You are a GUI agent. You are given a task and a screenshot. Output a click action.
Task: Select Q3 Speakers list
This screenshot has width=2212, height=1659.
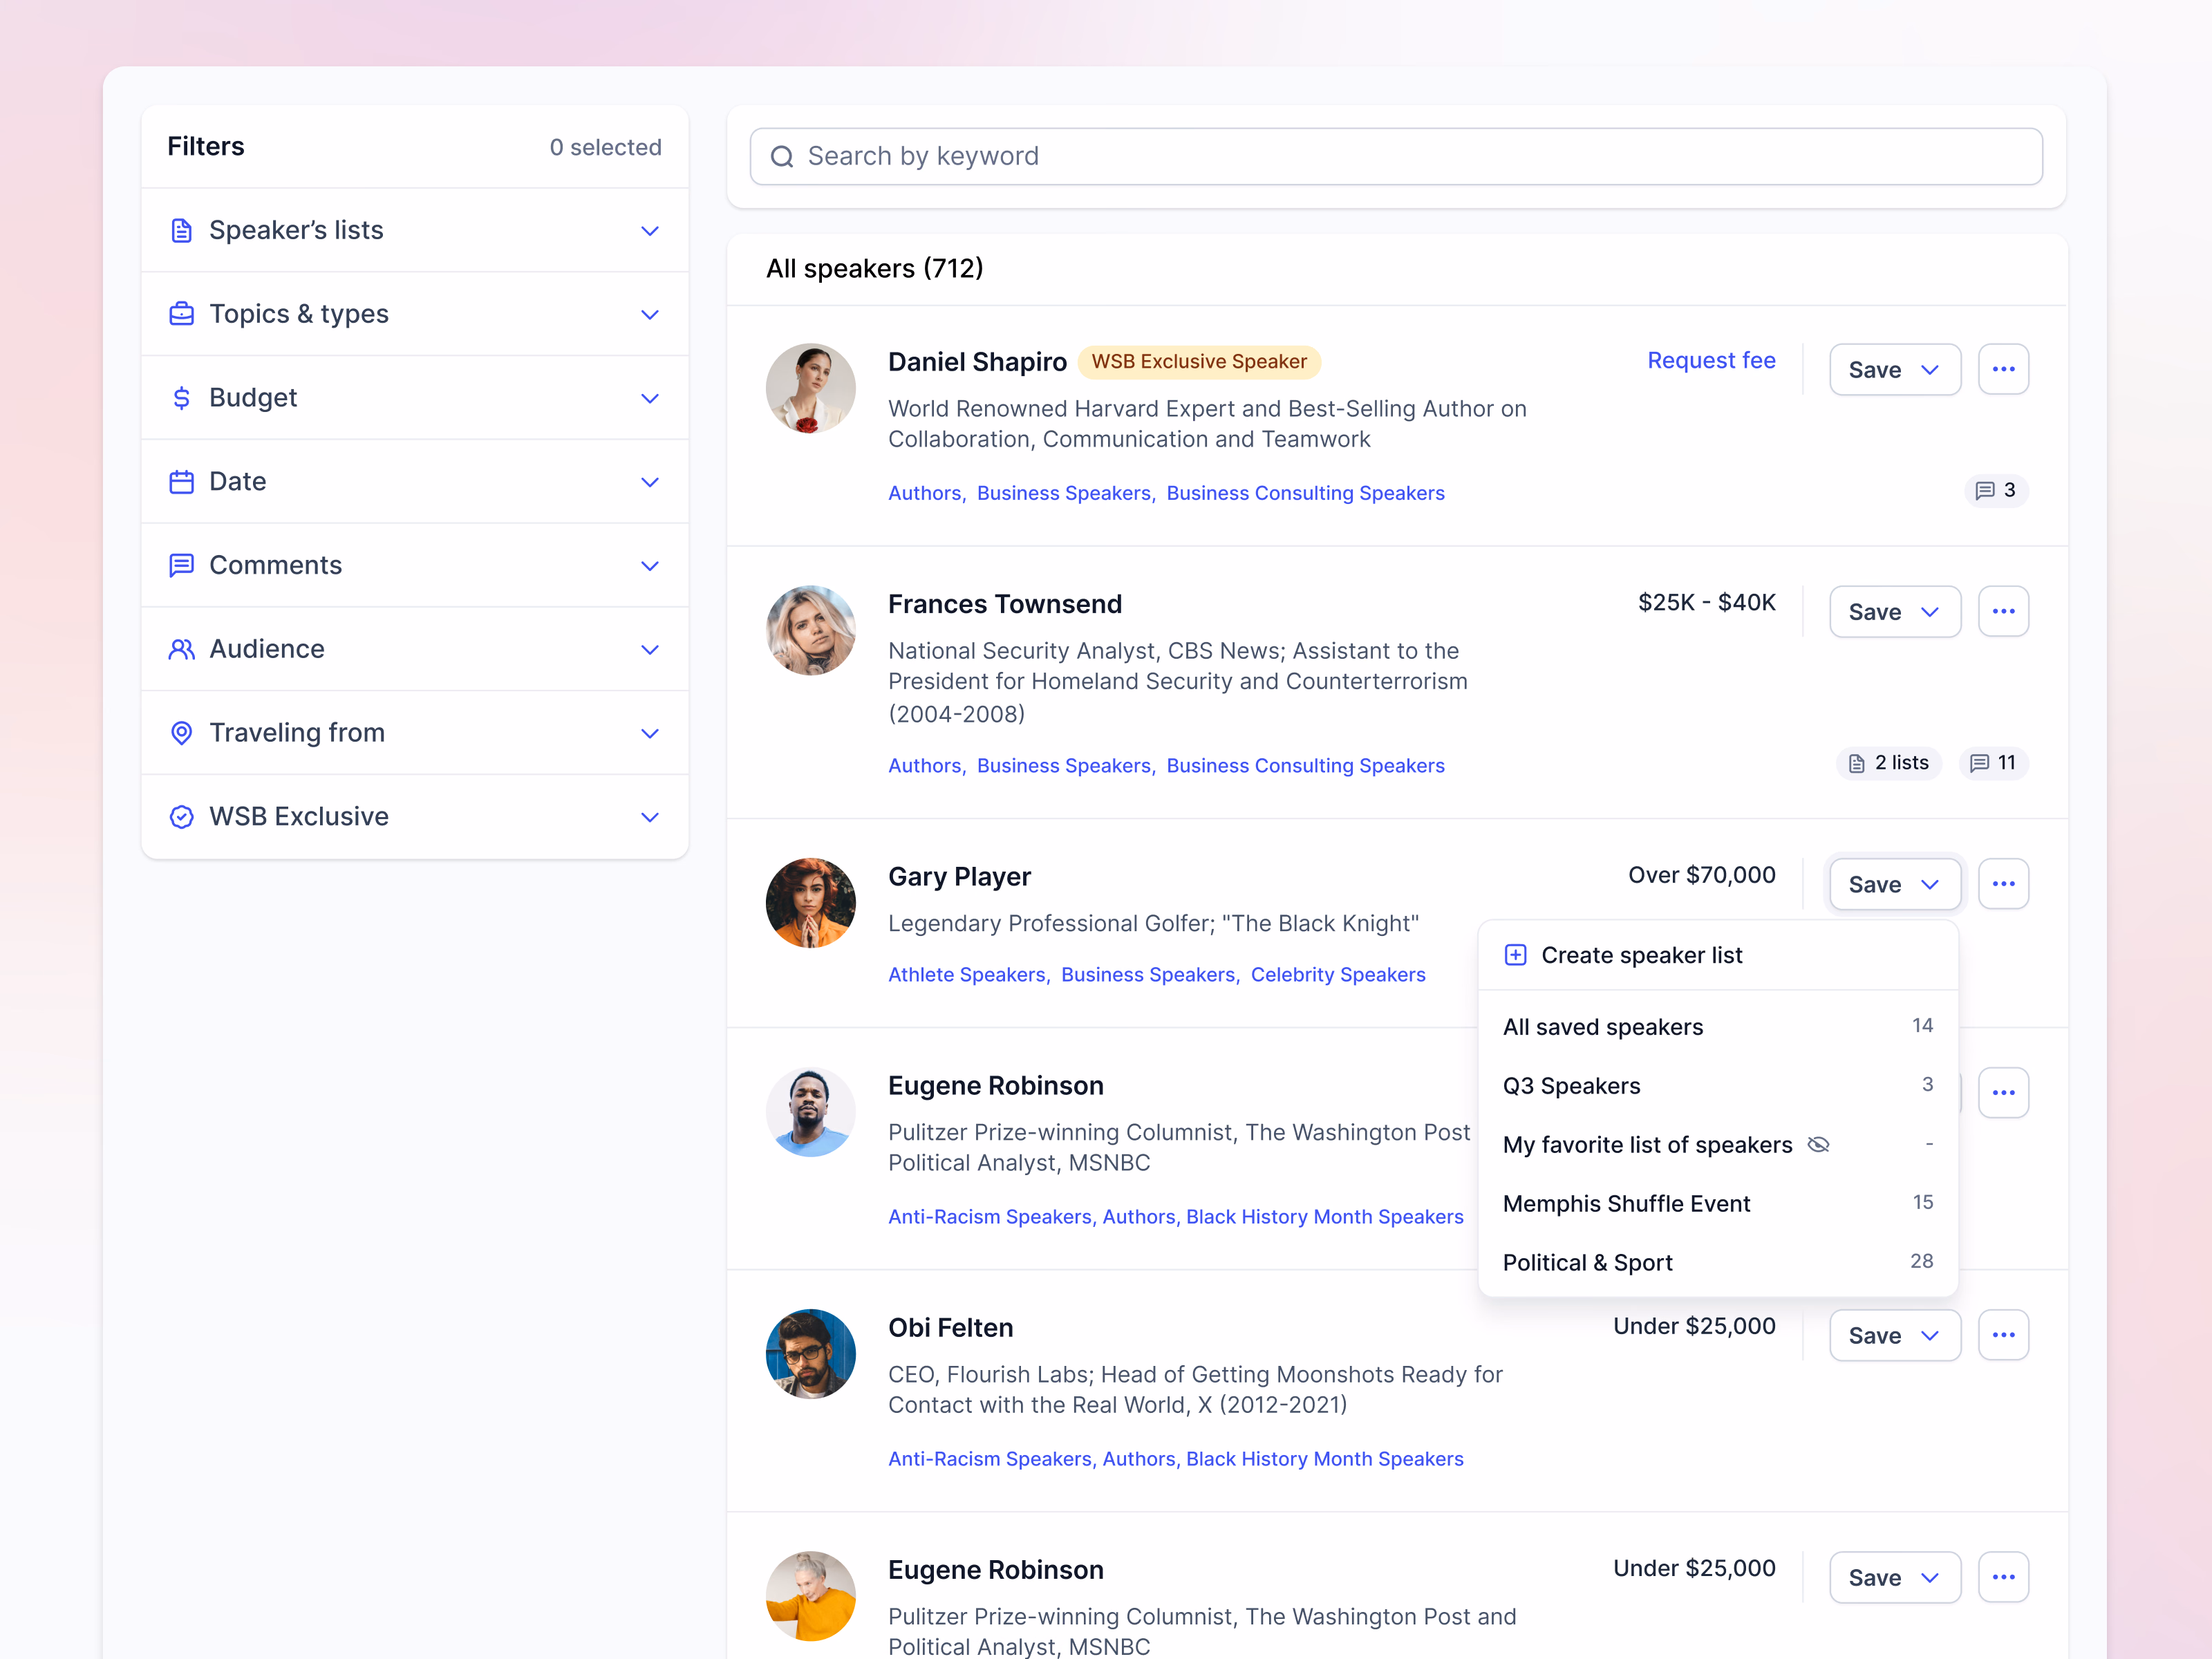click(1718, 1086)
